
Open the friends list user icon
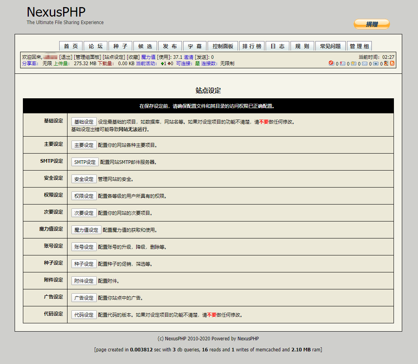point(386,63)
